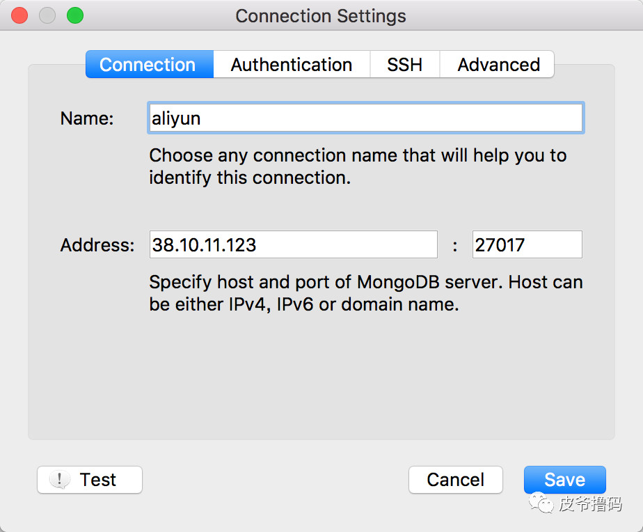This screenshot has height=532, width=643.
Task: Focus the host address input field
Action: [293, 245]
